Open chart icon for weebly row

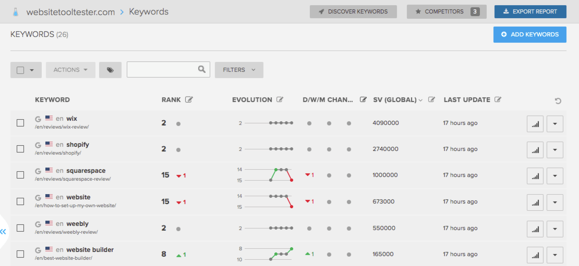tap(535, 229)
